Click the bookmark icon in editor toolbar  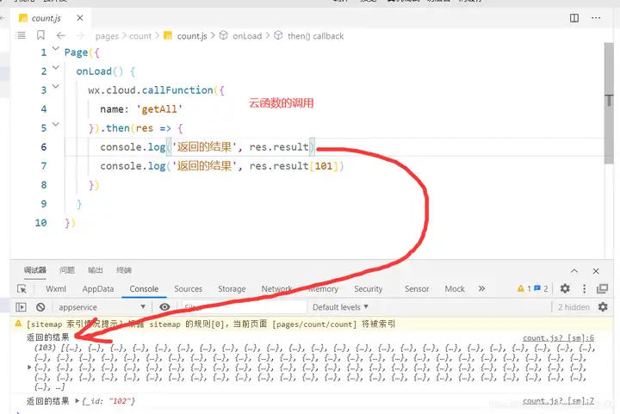point(40,35)
